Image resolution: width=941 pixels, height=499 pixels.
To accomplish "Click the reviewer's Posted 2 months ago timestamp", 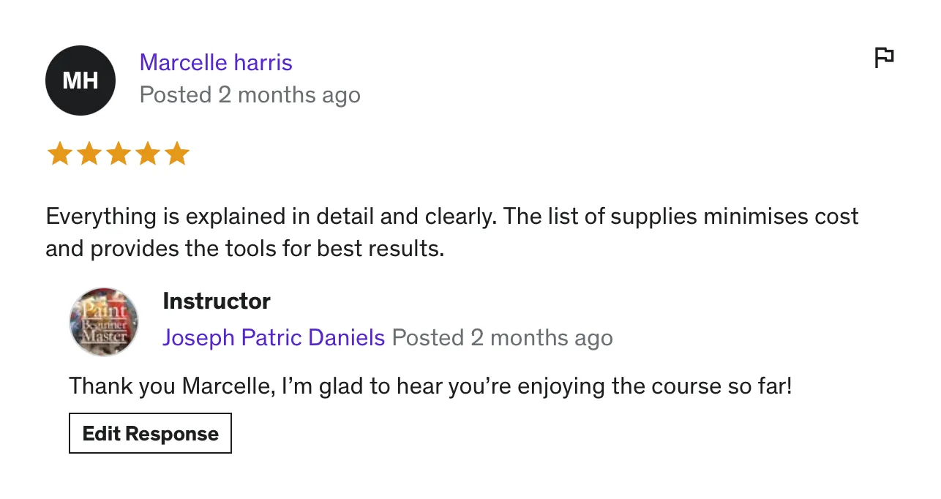I will tap(250, 95).
